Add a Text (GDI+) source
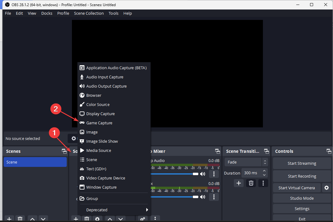 pos(114,169)
